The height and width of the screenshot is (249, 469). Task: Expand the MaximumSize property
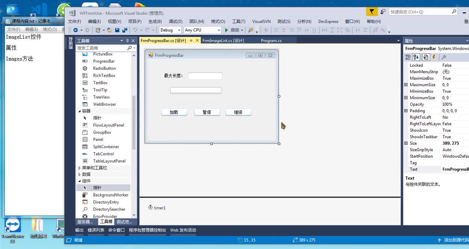406,85
